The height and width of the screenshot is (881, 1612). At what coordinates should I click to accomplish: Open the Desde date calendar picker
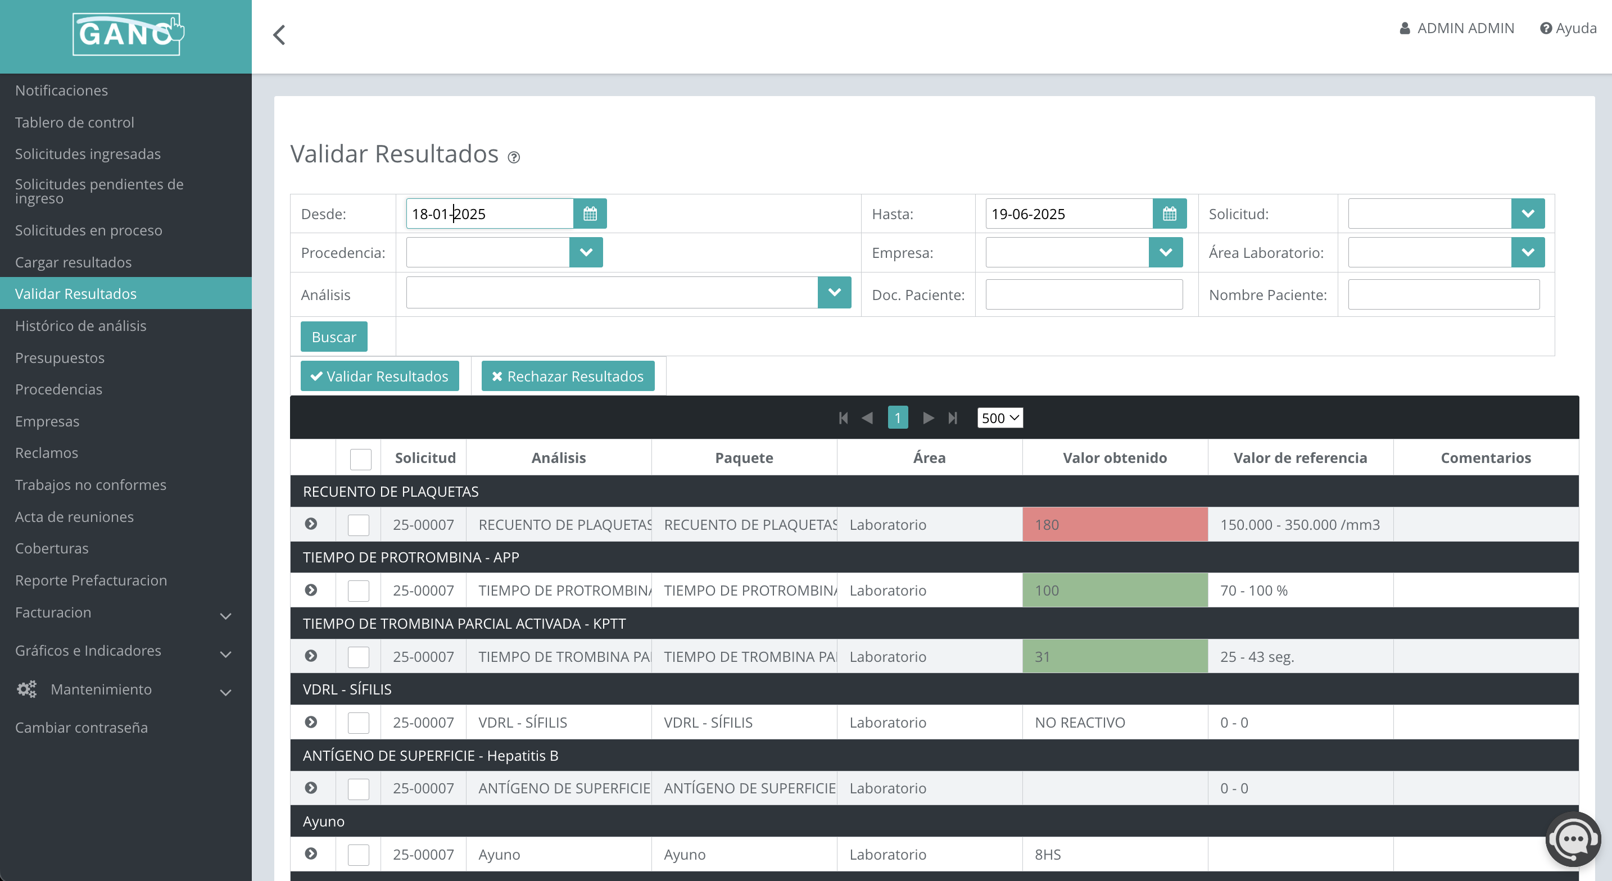click(x=590, y=214)
